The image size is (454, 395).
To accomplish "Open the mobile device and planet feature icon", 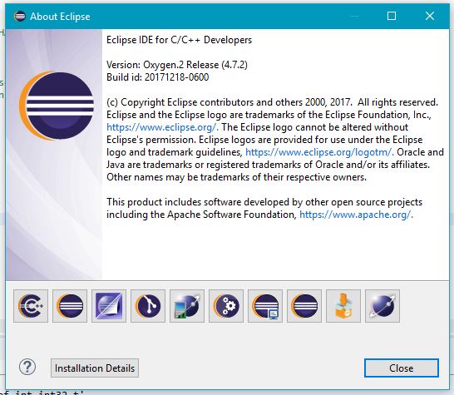I will click(187, 306).
